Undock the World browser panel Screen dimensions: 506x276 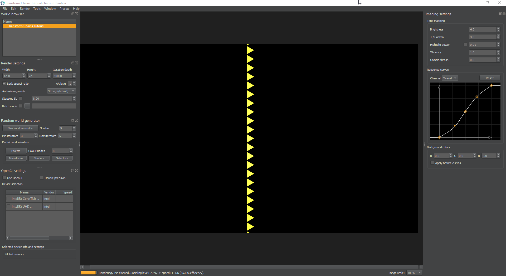click(73, 14)
